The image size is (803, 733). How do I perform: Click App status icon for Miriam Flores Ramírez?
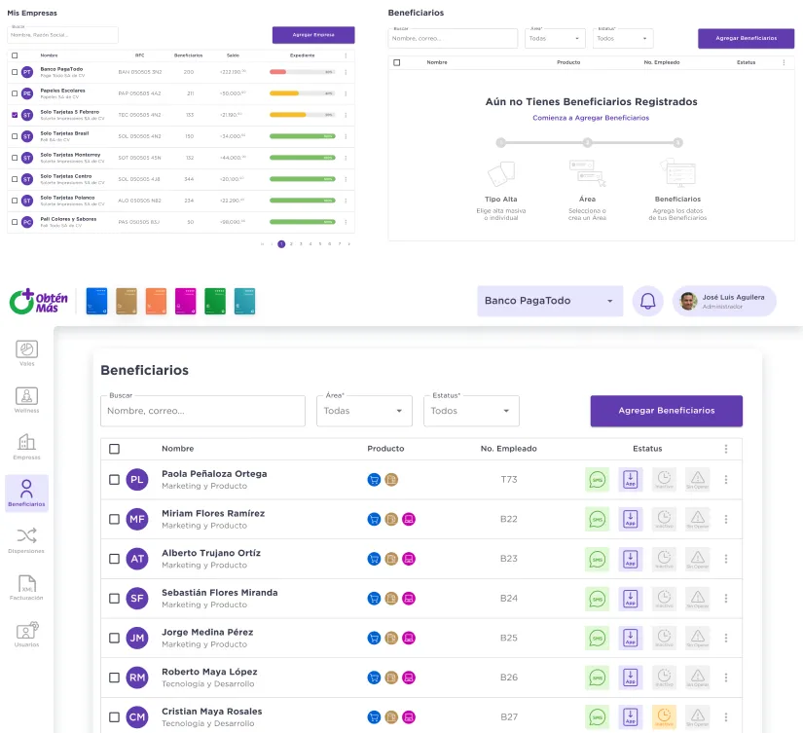(x=630, y=519)
